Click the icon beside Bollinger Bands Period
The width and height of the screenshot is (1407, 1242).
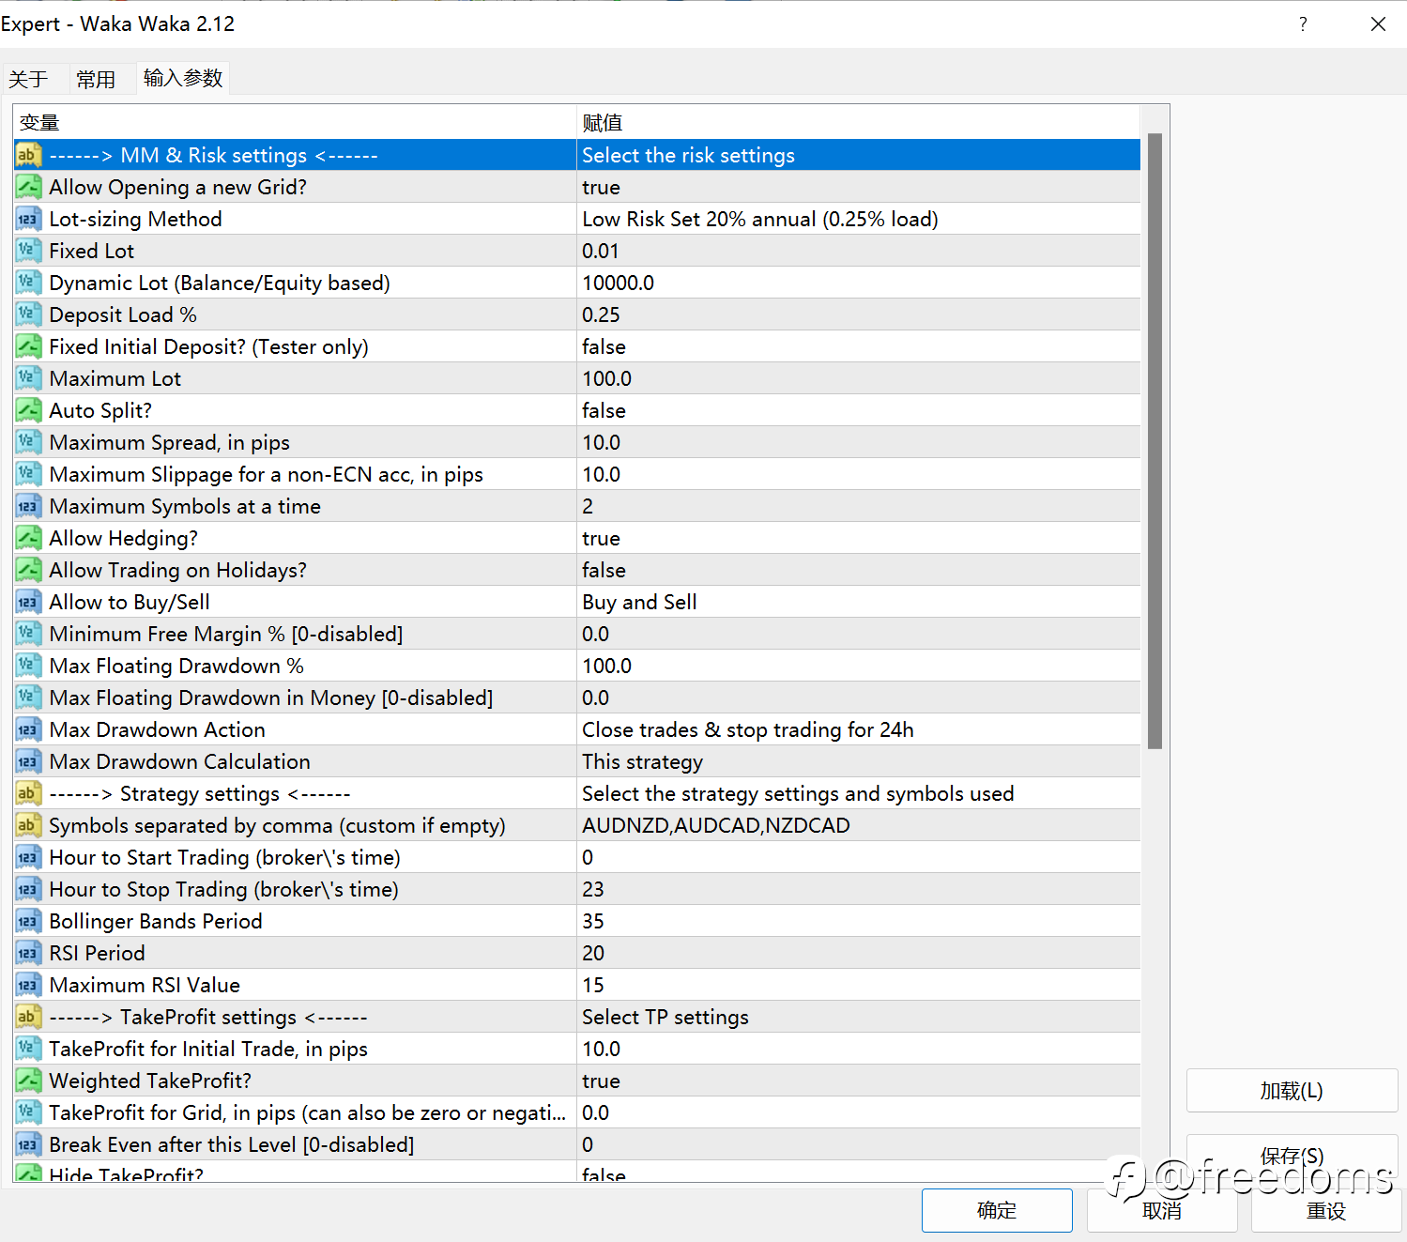pyautogui.click(x=28, y=921)
